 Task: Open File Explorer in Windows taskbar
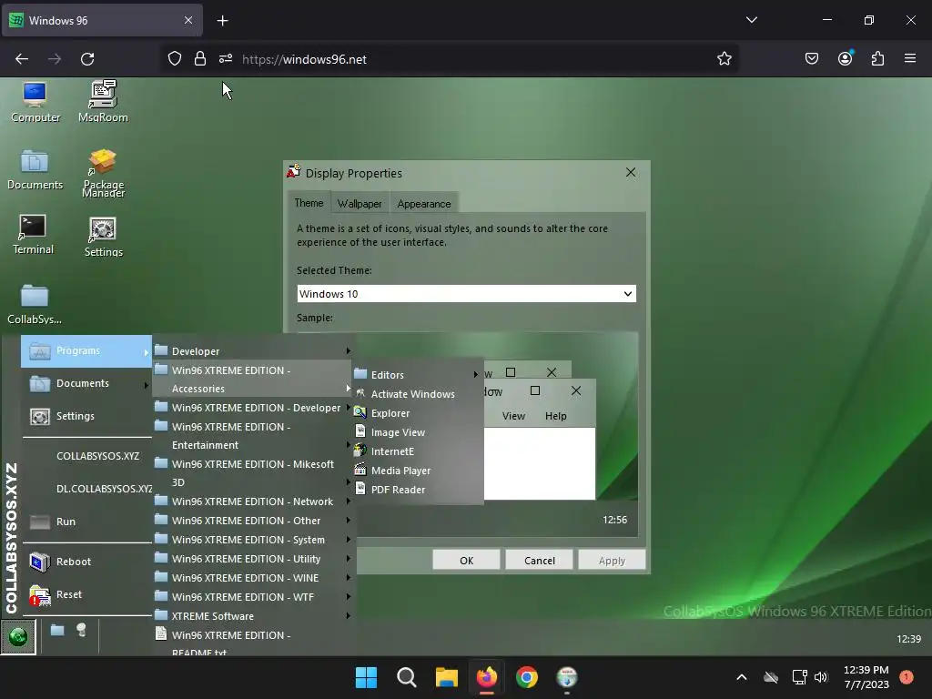(x=446, y=677)
